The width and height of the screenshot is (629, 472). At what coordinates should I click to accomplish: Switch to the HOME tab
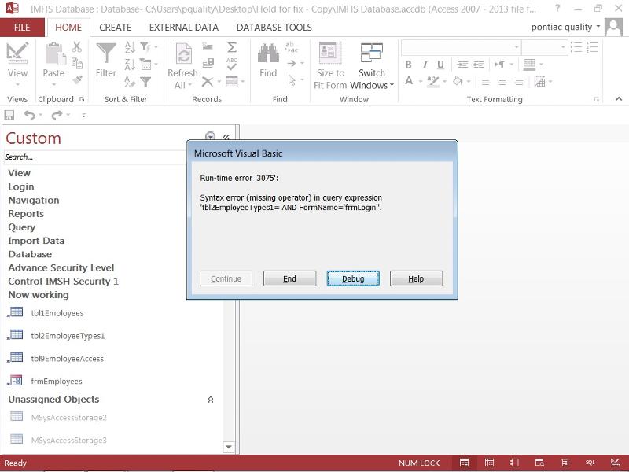(x=68, y=28)
